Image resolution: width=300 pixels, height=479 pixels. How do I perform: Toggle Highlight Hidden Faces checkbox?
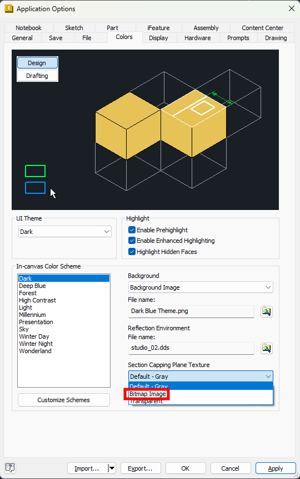(132, 251)
